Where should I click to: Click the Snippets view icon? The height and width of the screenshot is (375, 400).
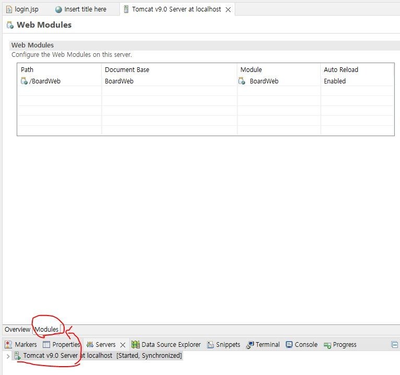(211, 345)
